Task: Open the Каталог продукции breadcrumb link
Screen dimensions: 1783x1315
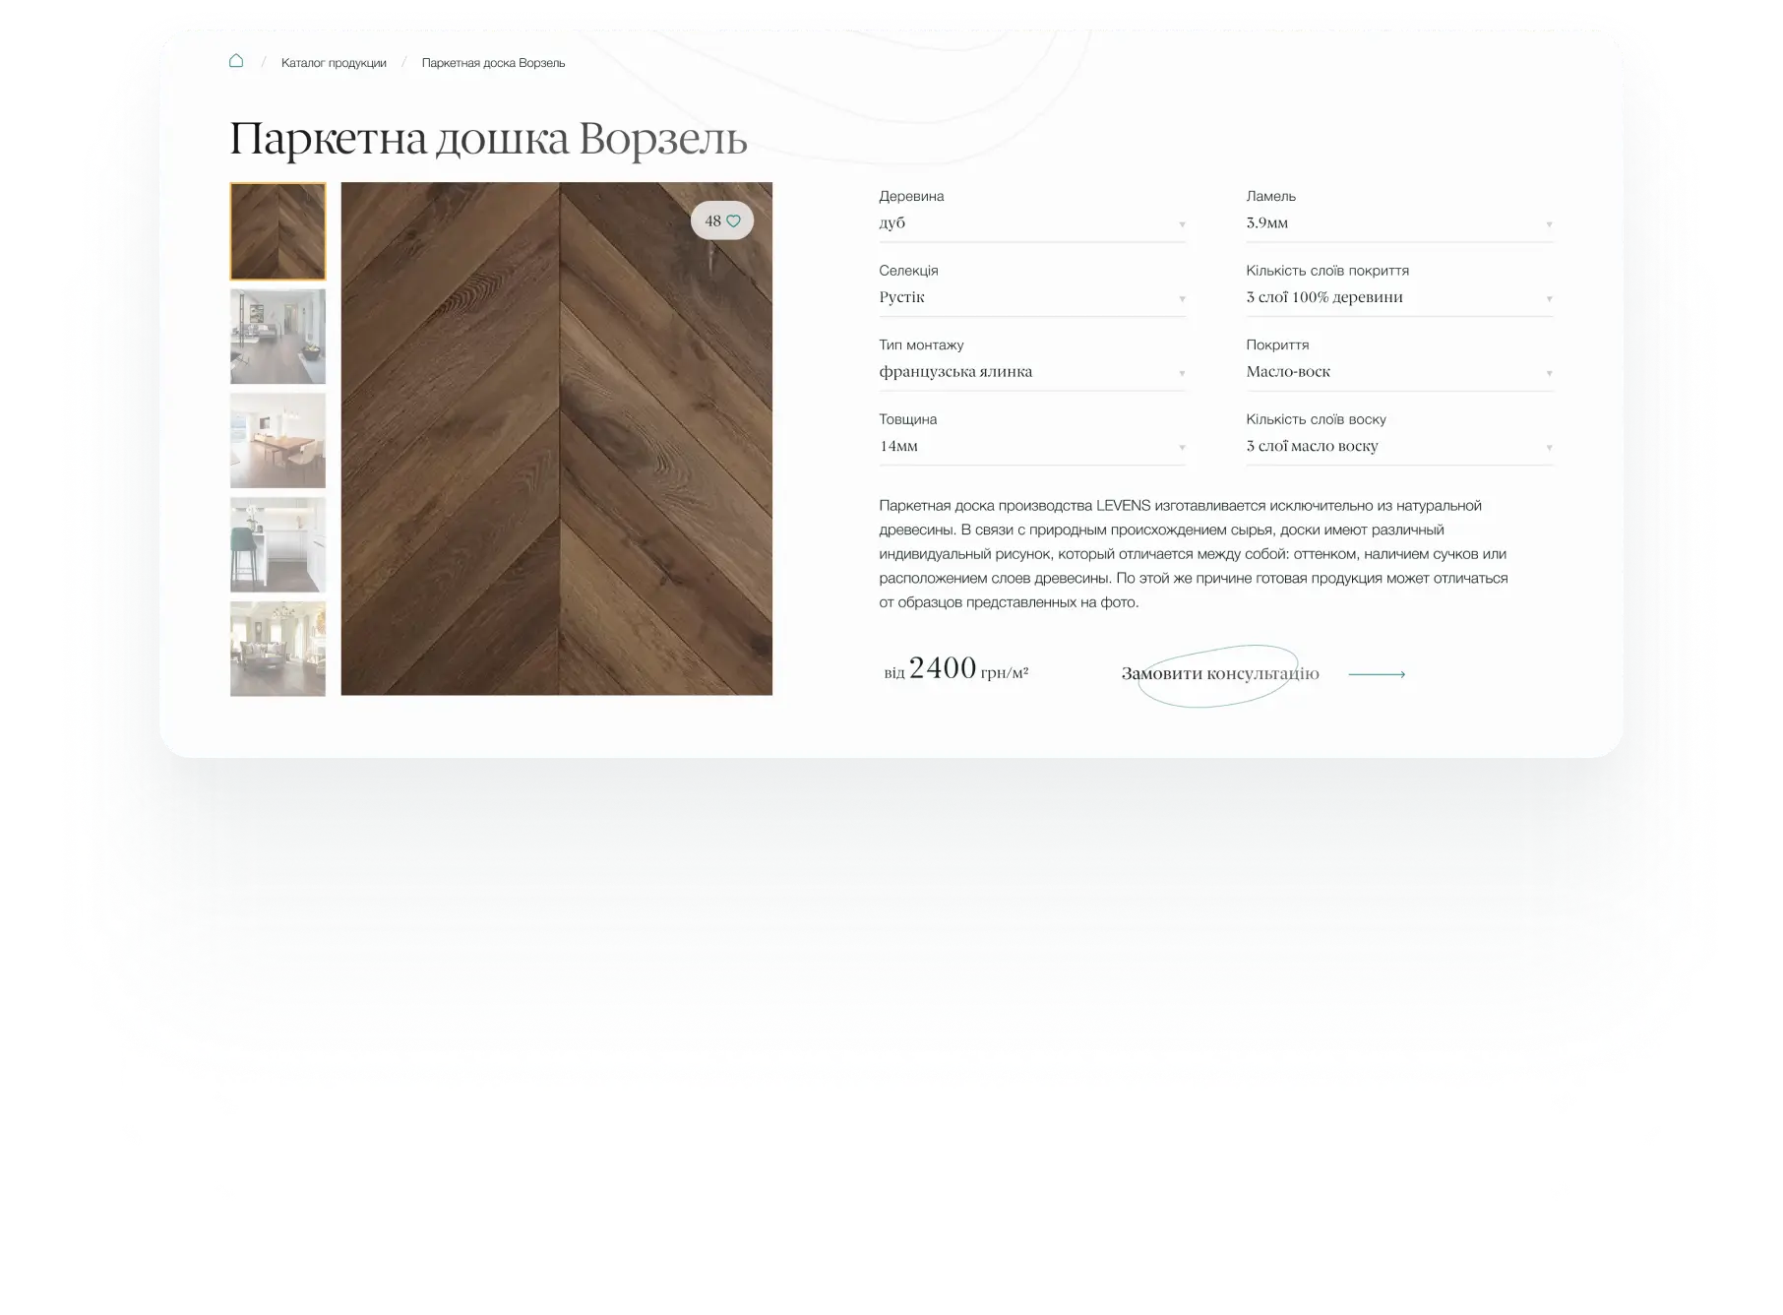Action: 334,63
